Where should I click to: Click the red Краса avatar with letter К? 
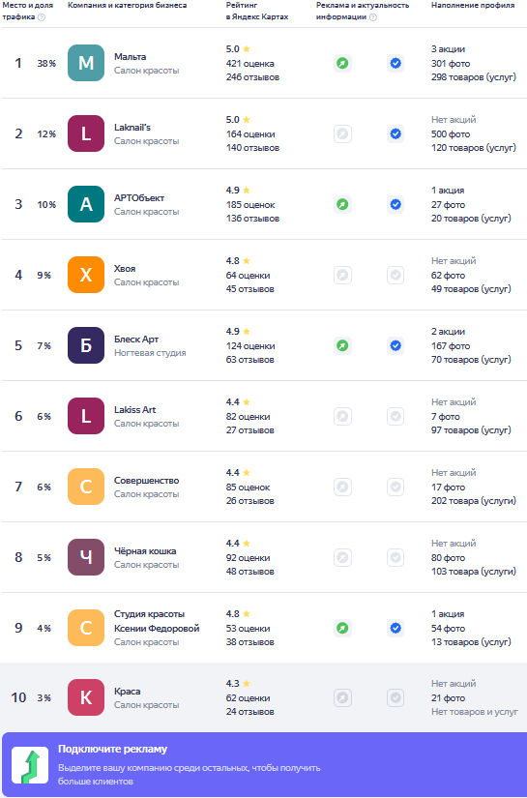[86, 697]
